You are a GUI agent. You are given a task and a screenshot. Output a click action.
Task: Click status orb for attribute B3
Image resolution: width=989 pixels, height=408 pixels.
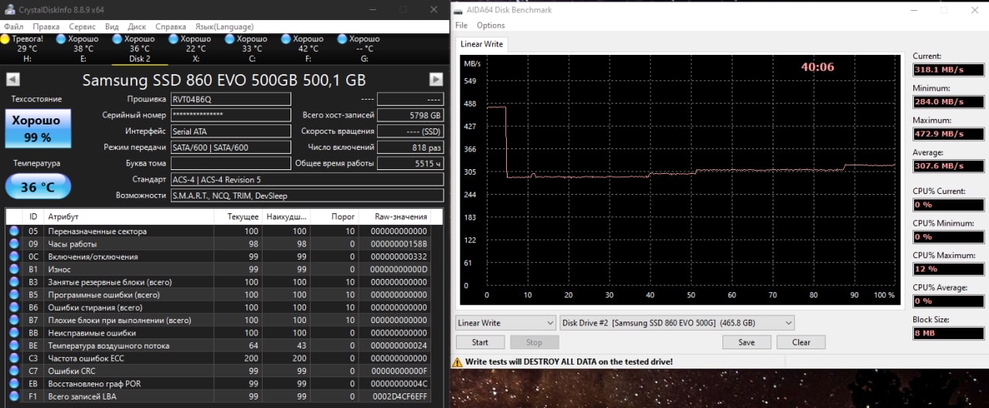pos(14,282)
